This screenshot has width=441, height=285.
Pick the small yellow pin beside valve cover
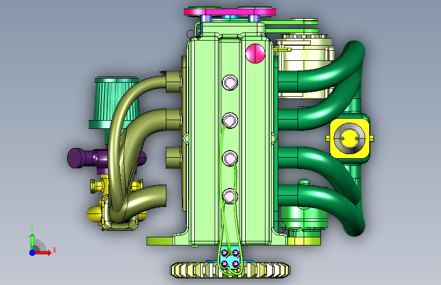point(282,50)
